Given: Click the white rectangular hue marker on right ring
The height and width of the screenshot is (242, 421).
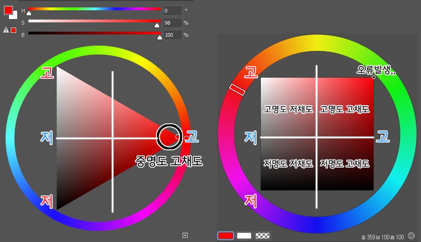Looking at the screenshot, I should (237, 89).
